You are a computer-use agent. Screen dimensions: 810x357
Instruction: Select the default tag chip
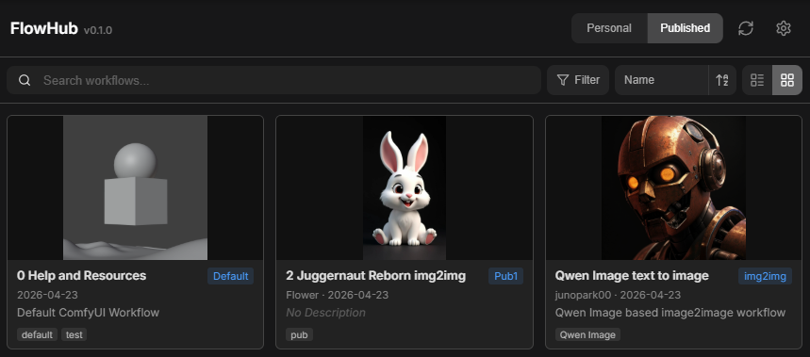click(x=37, y=334)
